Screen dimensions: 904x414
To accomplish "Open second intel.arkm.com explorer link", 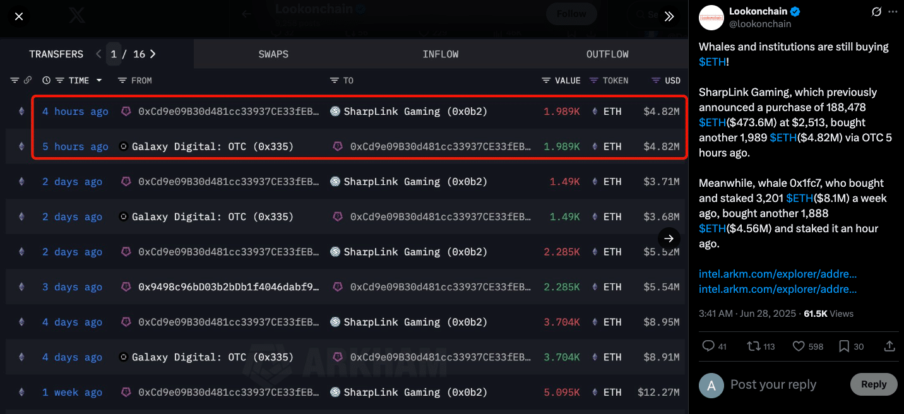I will tap(778, 289).
